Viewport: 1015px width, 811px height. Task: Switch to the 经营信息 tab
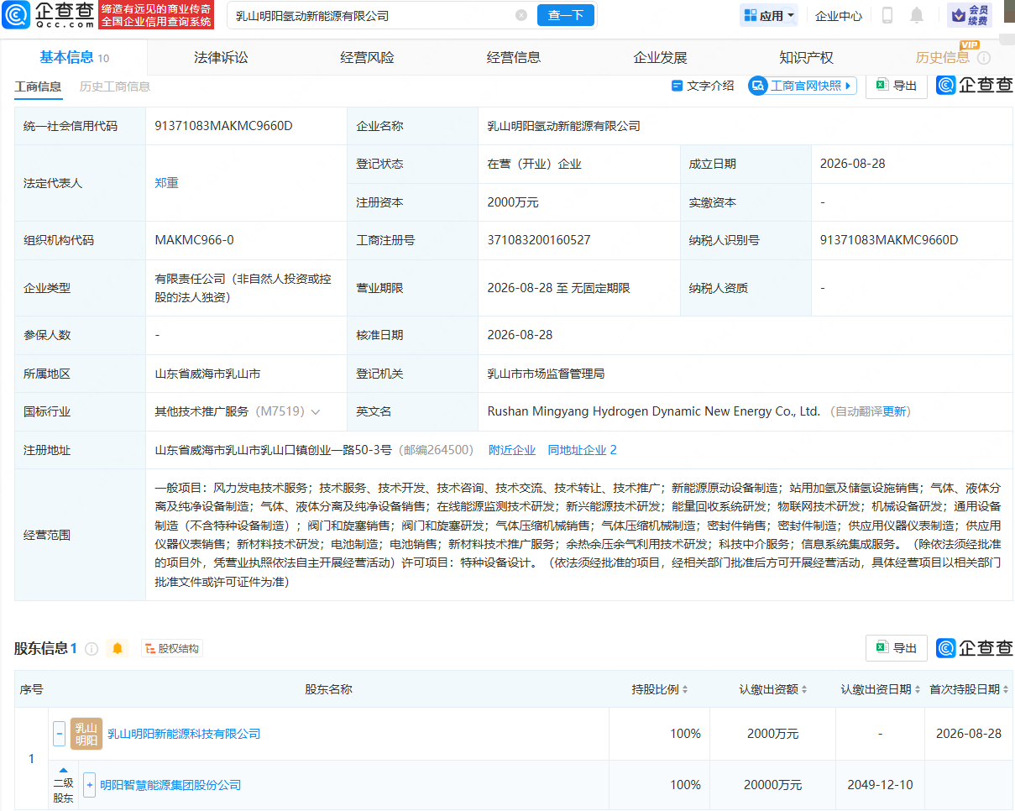pyautogui.click(x=514, y=57)
